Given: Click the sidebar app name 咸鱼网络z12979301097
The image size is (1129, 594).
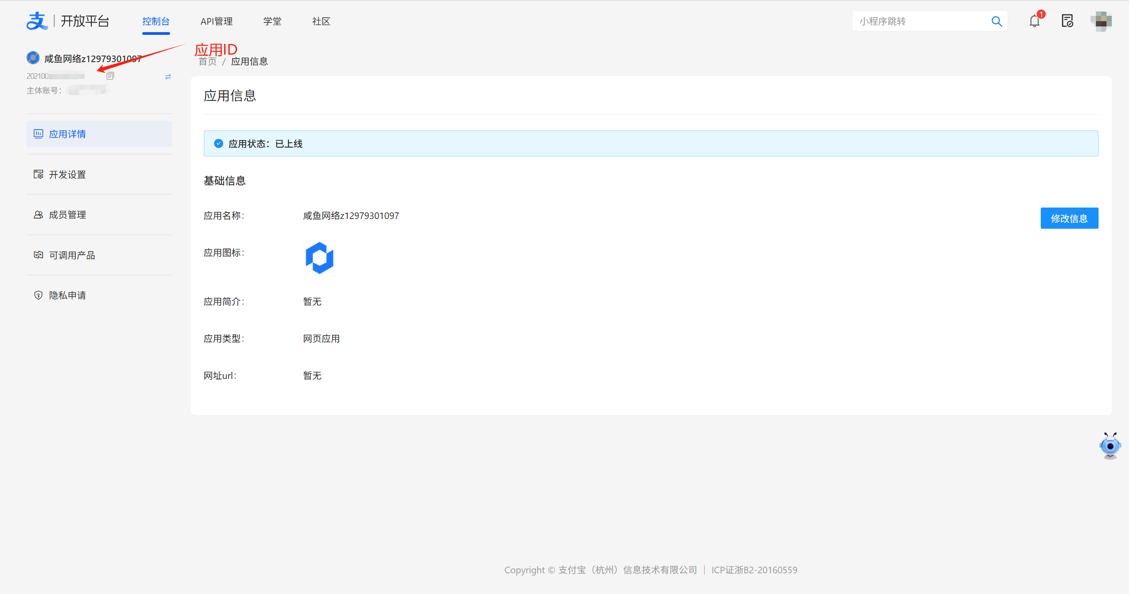Looking at the screenshot, I should pos(93,59).
